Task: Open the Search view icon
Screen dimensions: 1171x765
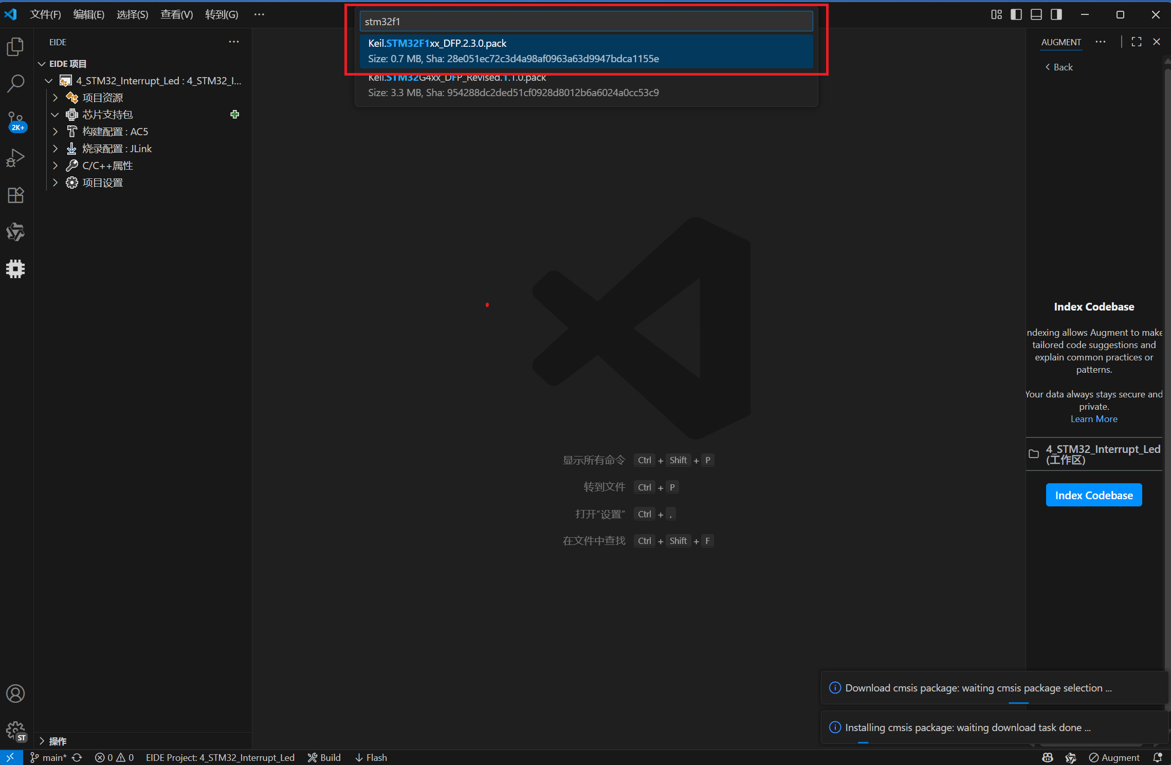Action: point(15,83)
